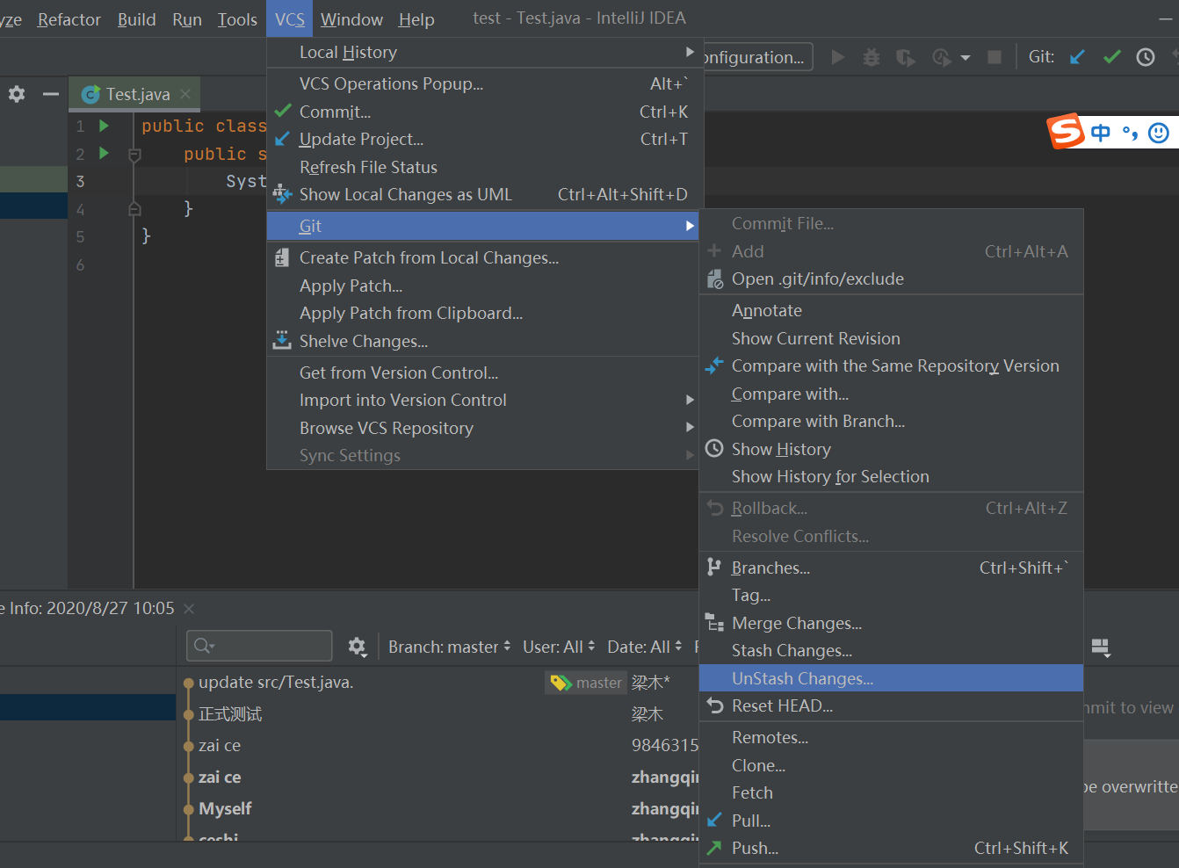Open the Branch: master filter dropdown
The height and width of the screenshot is (868, 1179).
[x=449, y=647]
